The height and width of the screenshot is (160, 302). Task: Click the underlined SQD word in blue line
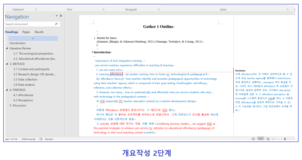[102, 101]
